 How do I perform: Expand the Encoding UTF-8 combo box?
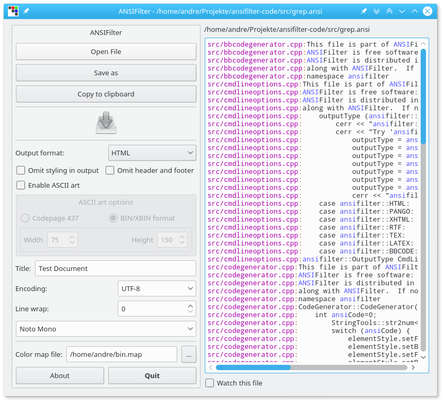[x=156, y=289]
